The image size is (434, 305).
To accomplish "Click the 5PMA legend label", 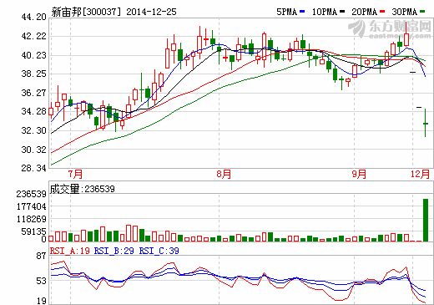I will pyautogui.click(x=286, y=12).
